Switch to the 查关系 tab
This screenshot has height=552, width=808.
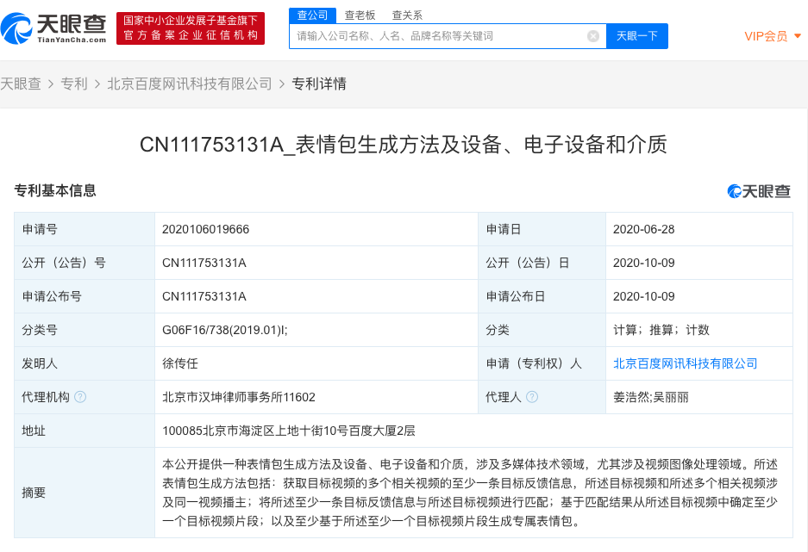point(407,16)
